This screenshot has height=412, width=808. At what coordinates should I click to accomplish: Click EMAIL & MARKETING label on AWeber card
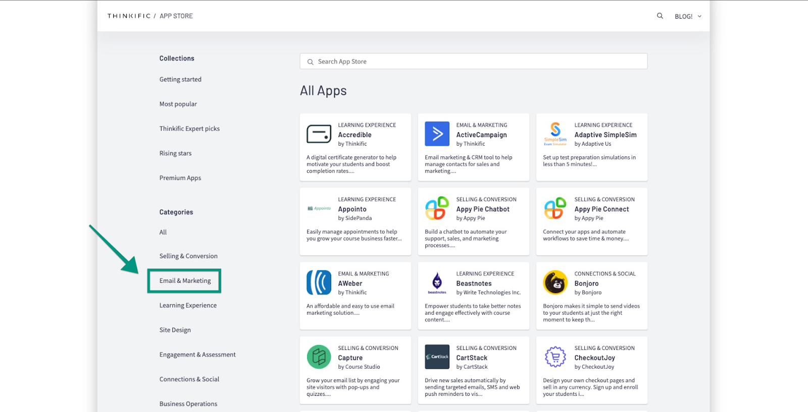pos(363,274)
